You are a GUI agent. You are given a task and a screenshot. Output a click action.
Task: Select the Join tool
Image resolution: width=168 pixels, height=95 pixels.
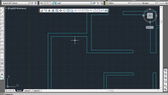click(x=91, y=11)
